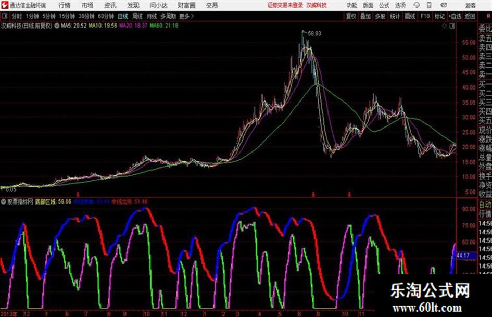This screenshot has width=492, height=317.
Task: Click the MA10: 19.56 value
Action: 103,26
